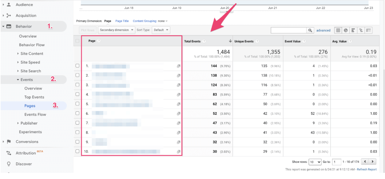The width and height of the screenshot is (385, 179).
Task: Click the Refresh Report link
Action: (367, 169)
